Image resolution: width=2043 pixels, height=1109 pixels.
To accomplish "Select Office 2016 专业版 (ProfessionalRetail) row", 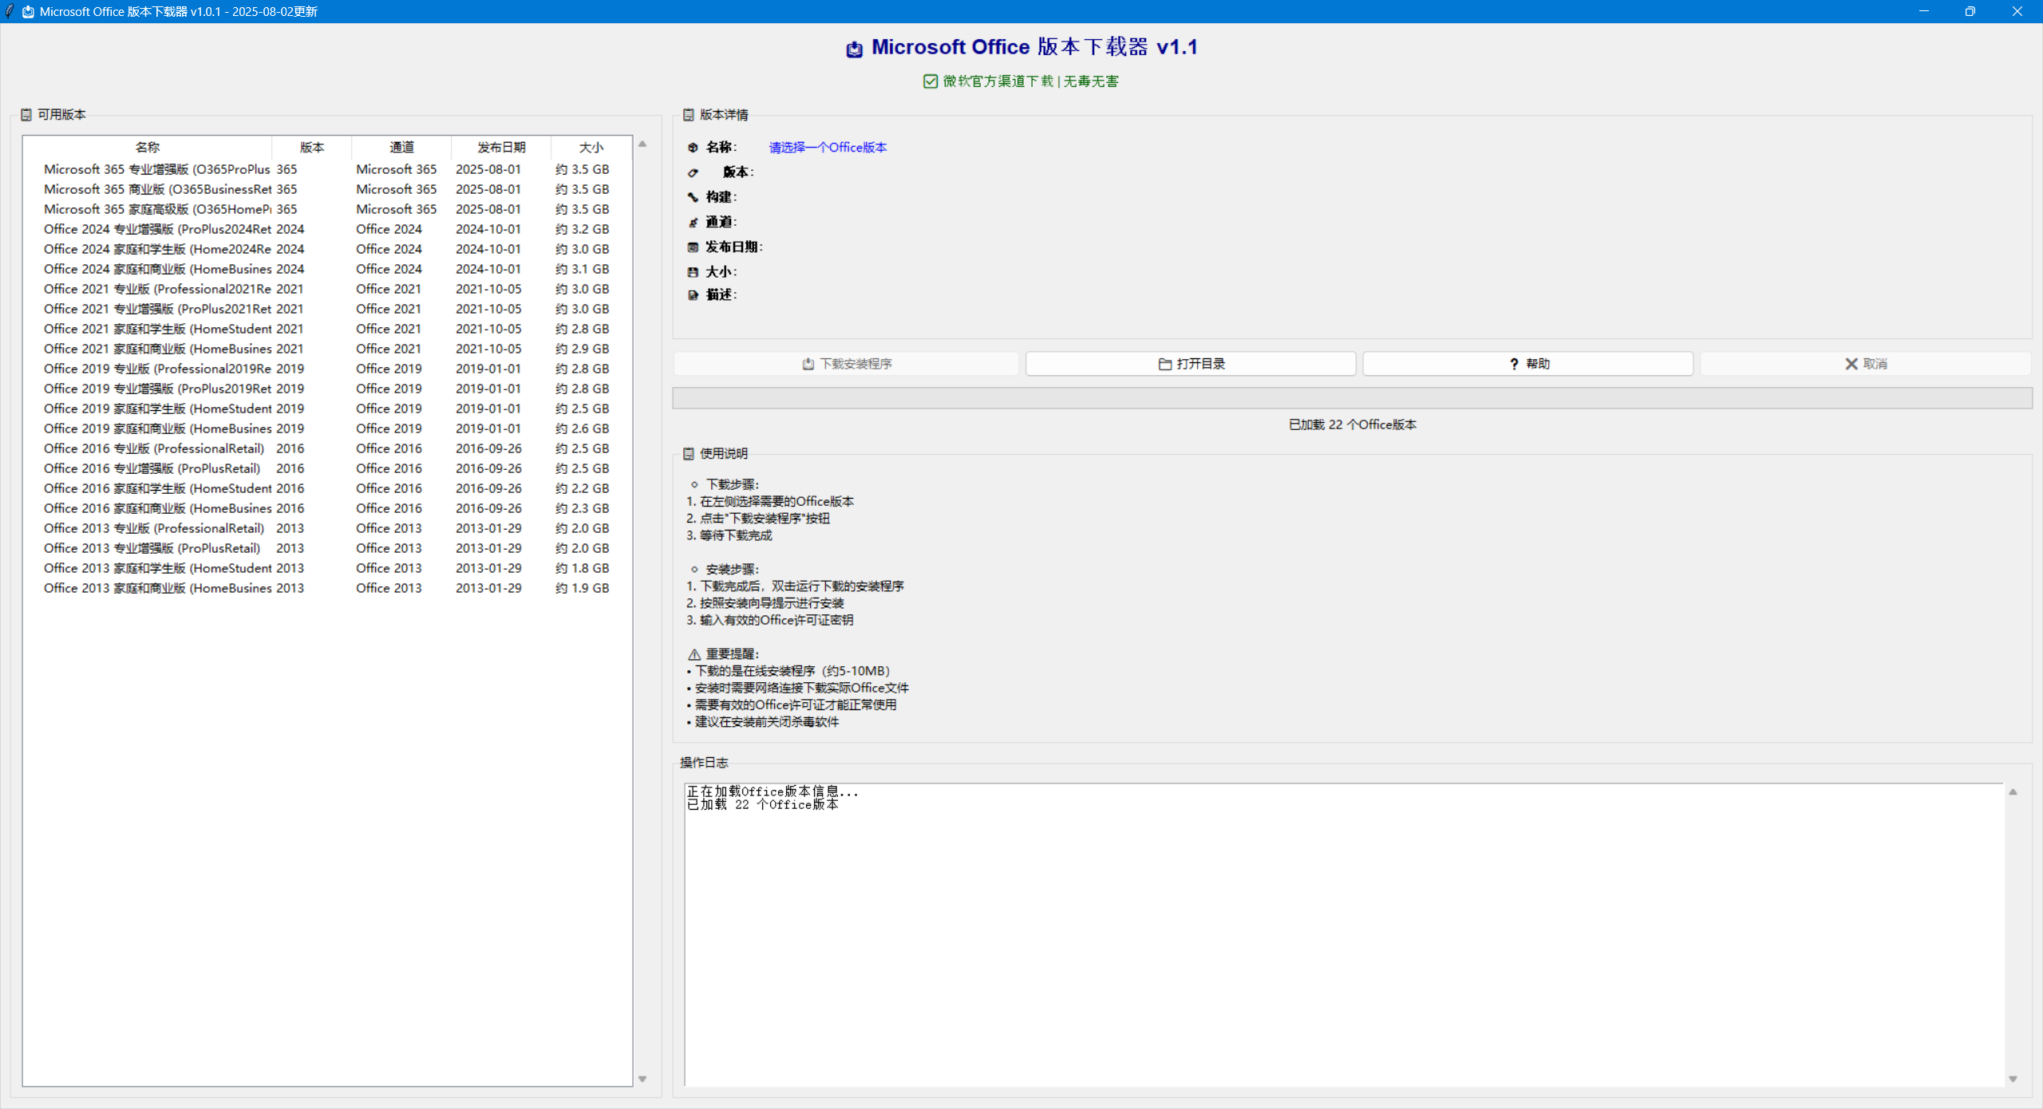I will 327,448.
